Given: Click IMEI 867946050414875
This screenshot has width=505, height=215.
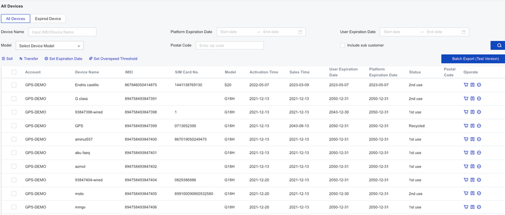Looking at the screenshot, I should 141,85.
